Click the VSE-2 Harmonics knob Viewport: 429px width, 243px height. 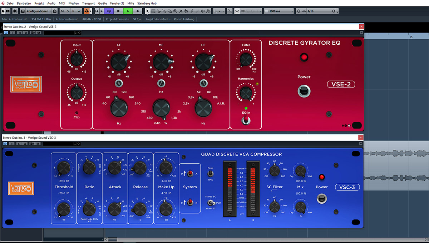pyautogui.click(x=246, y=93)
